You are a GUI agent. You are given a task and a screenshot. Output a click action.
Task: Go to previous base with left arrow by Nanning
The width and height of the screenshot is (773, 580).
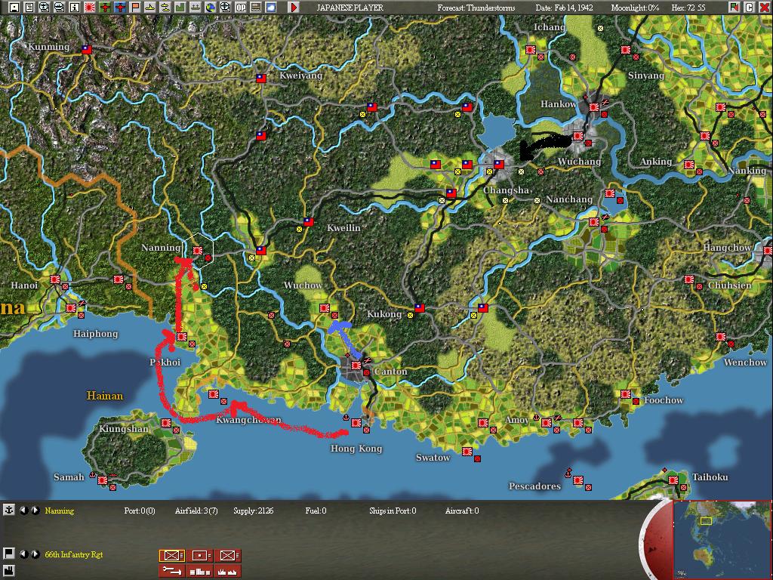[23, 511]
